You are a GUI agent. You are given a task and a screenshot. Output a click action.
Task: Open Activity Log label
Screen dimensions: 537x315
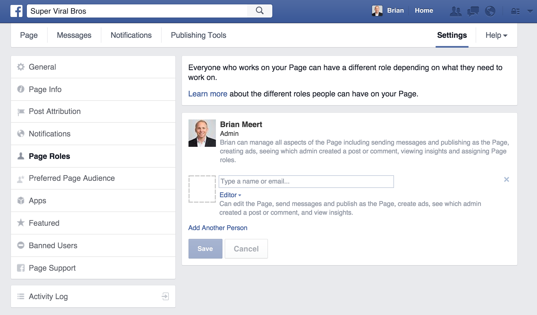coord(48,296)
